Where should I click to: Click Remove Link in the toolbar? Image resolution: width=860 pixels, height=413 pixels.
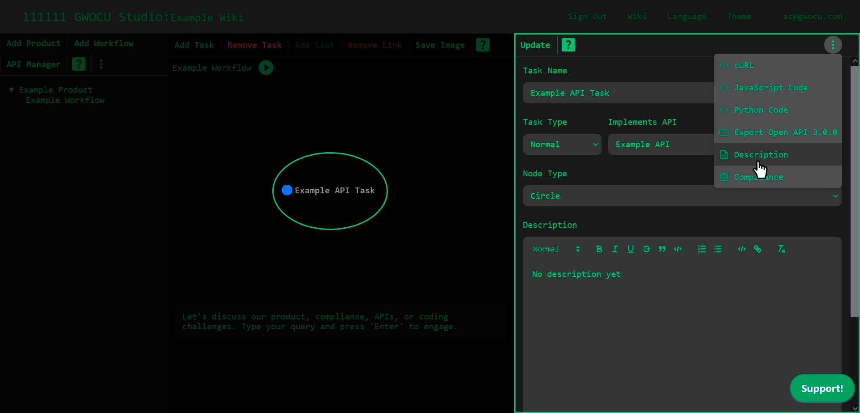pos(375,45)
